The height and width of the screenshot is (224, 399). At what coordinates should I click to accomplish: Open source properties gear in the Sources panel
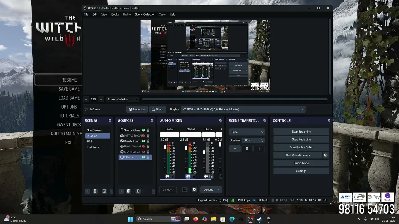138,191
